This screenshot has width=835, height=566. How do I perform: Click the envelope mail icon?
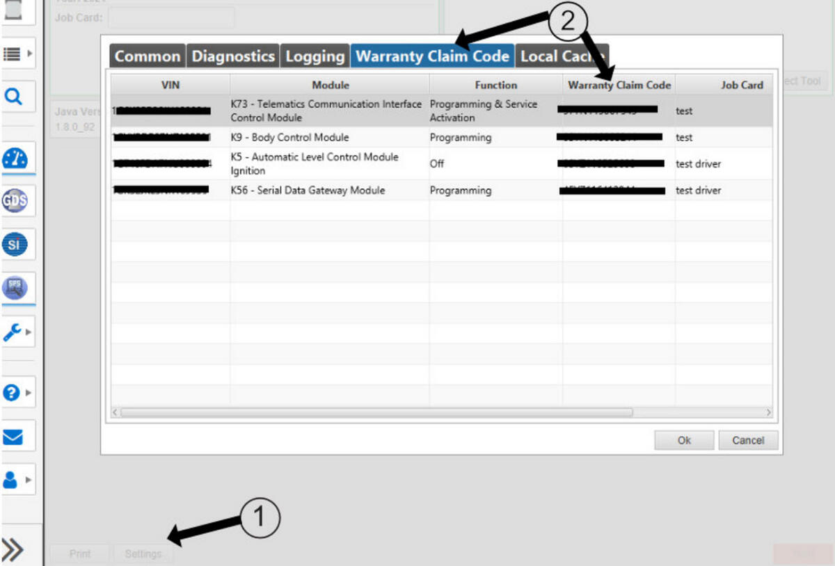[x=14, y=437]
